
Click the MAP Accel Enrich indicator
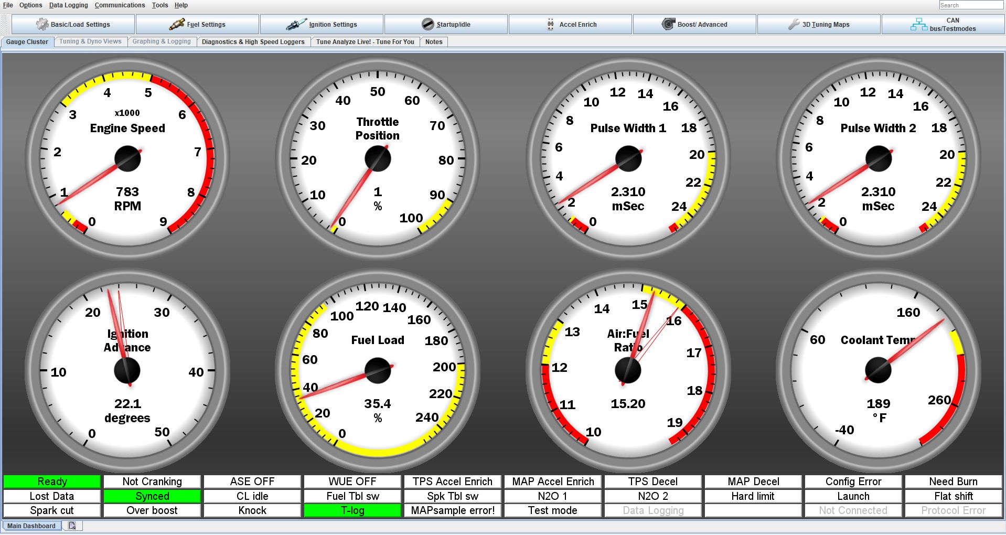(553, 481)
